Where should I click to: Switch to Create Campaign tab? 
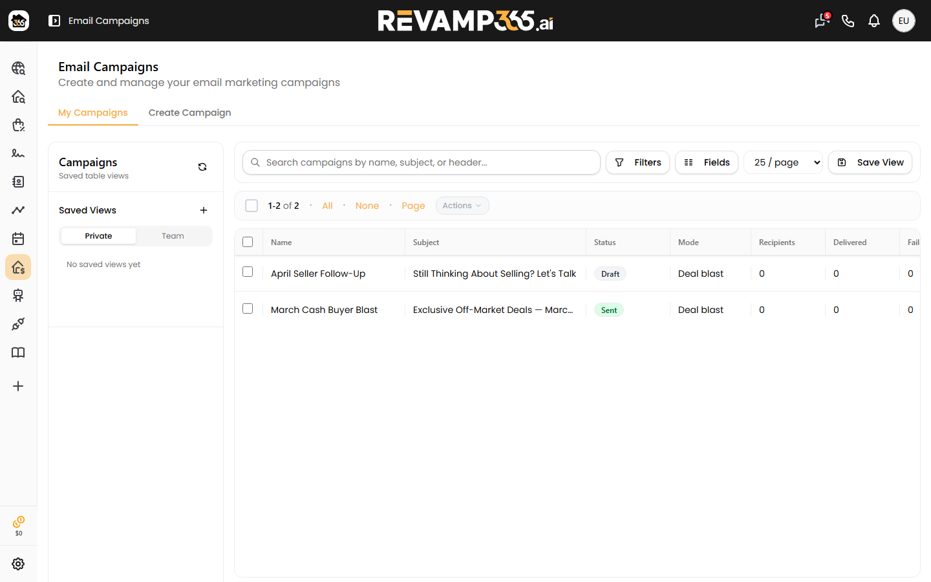(189, 113)
